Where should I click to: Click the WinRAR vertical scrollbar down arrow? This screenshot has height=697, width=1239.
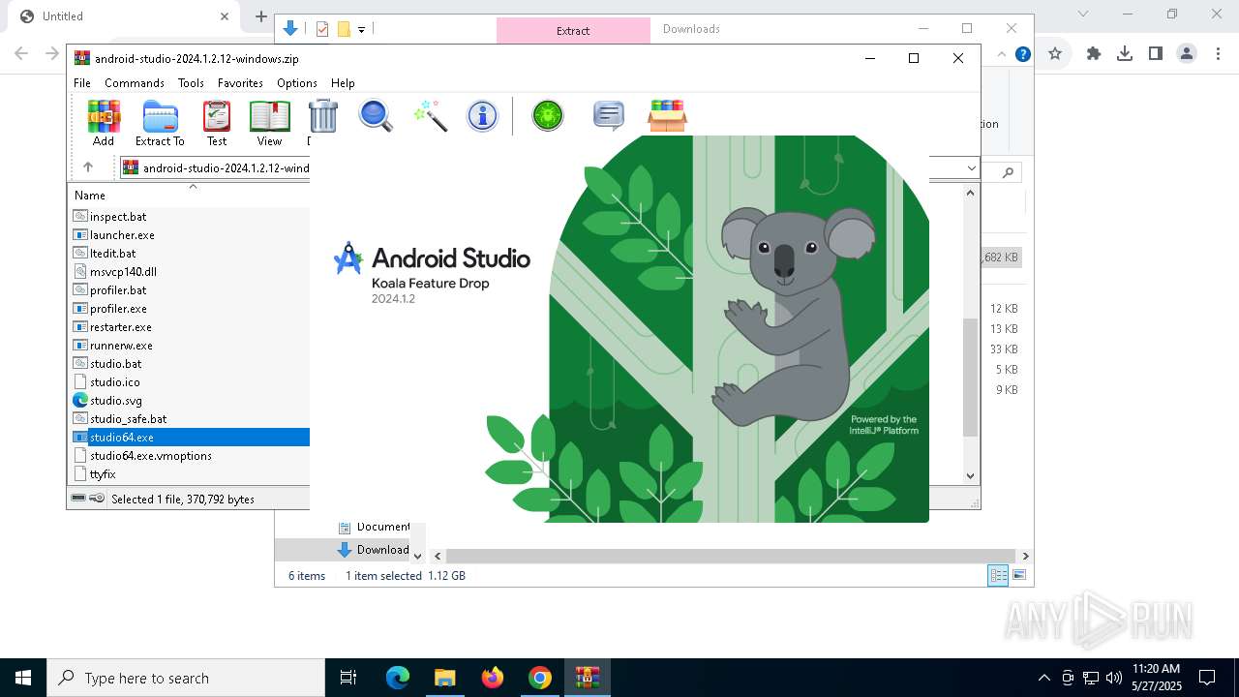point(971,475)
